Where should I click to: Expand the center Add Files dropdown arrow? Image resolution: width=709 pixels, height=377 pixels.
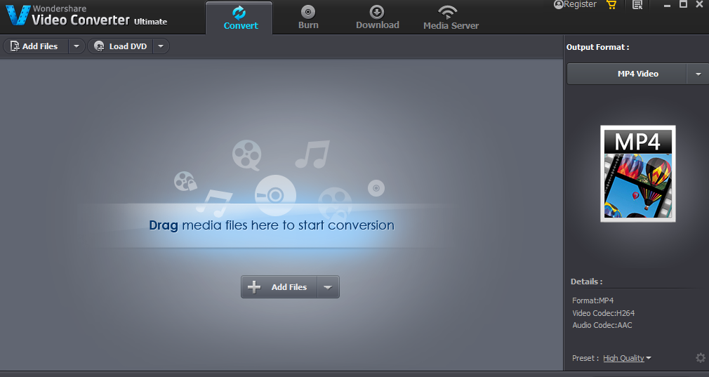click(x=329, y=287)
